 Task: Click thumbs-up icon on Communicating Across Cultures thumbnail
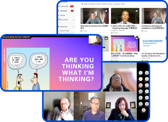[137, 38]
